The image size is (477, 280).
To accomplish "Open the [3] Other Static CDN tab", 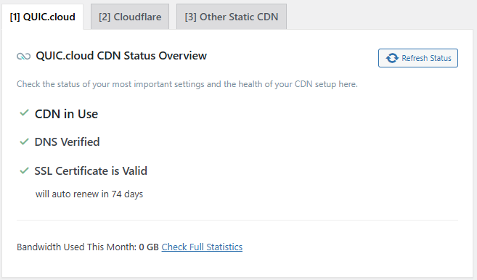I will click(232, 17).
